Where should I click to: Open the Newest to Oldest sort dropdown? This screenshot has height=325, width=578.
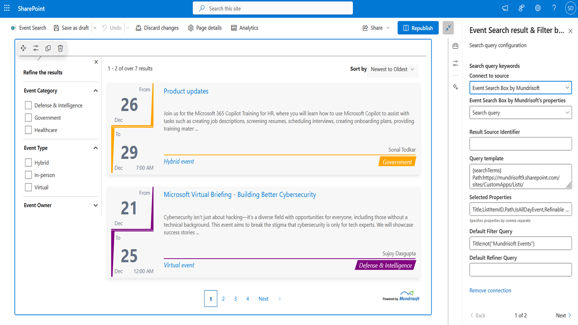point(393,69)
